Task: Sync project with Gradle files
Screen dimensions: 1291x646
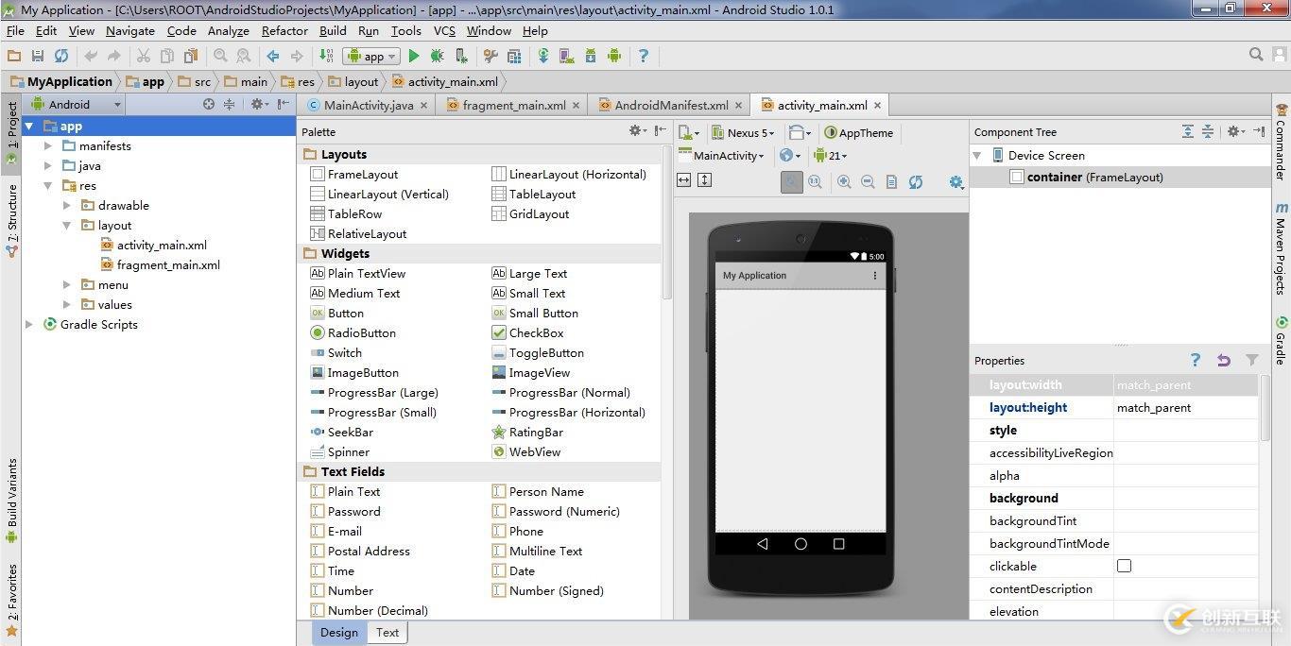Action: [543, 56]
